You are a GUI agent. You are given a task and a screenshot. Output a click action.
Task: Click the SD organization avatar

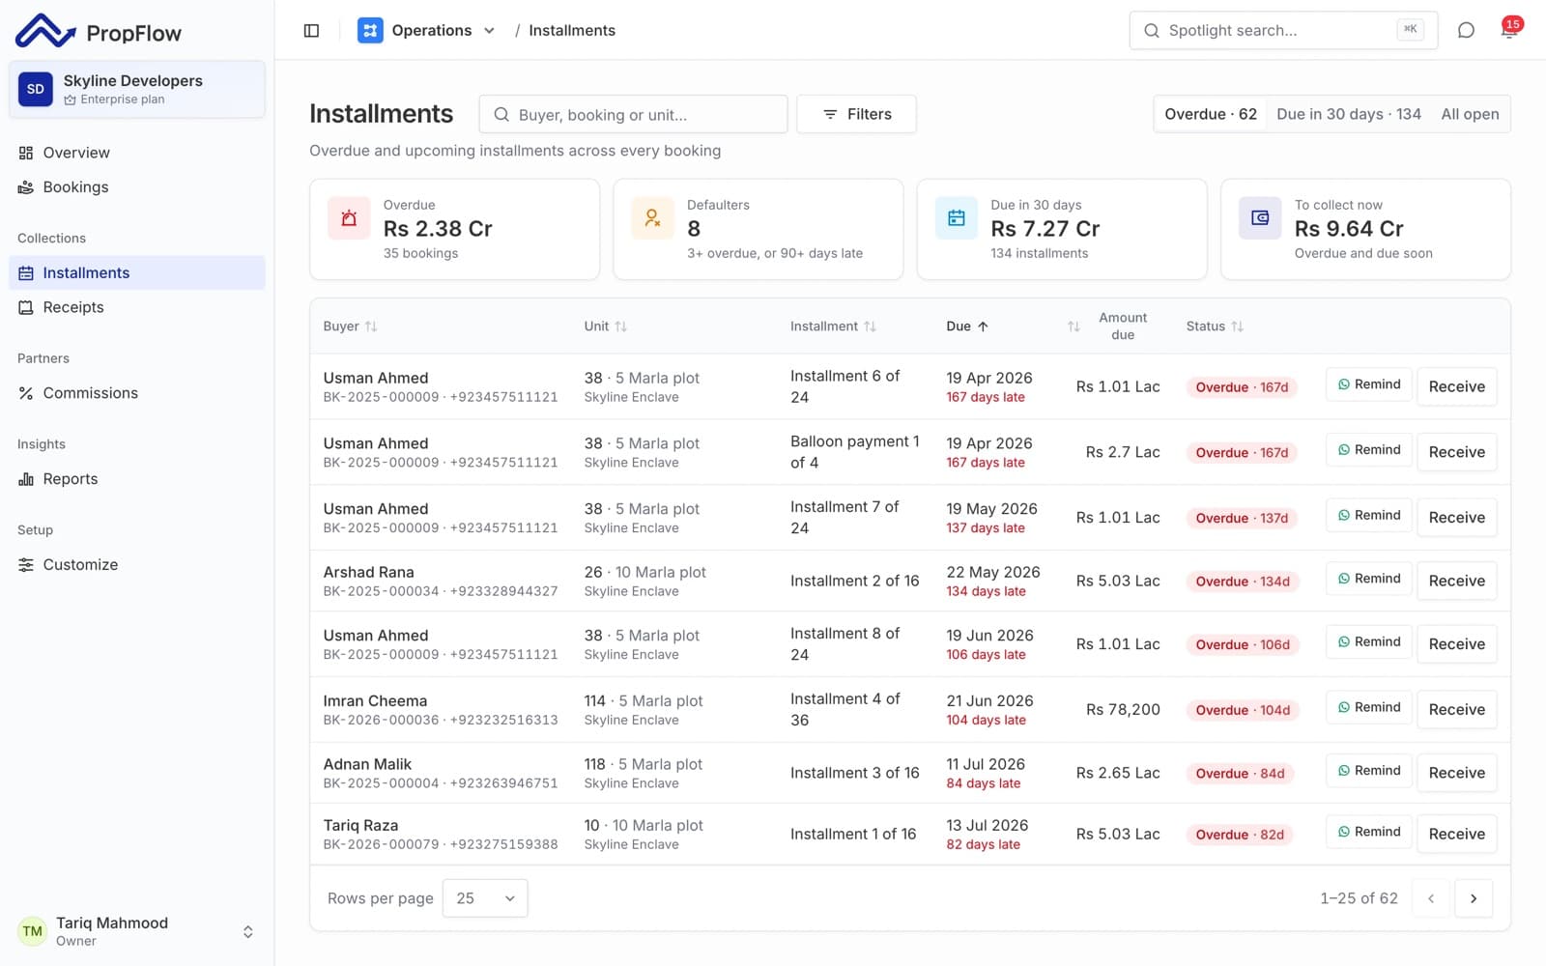tap(36, 89)
